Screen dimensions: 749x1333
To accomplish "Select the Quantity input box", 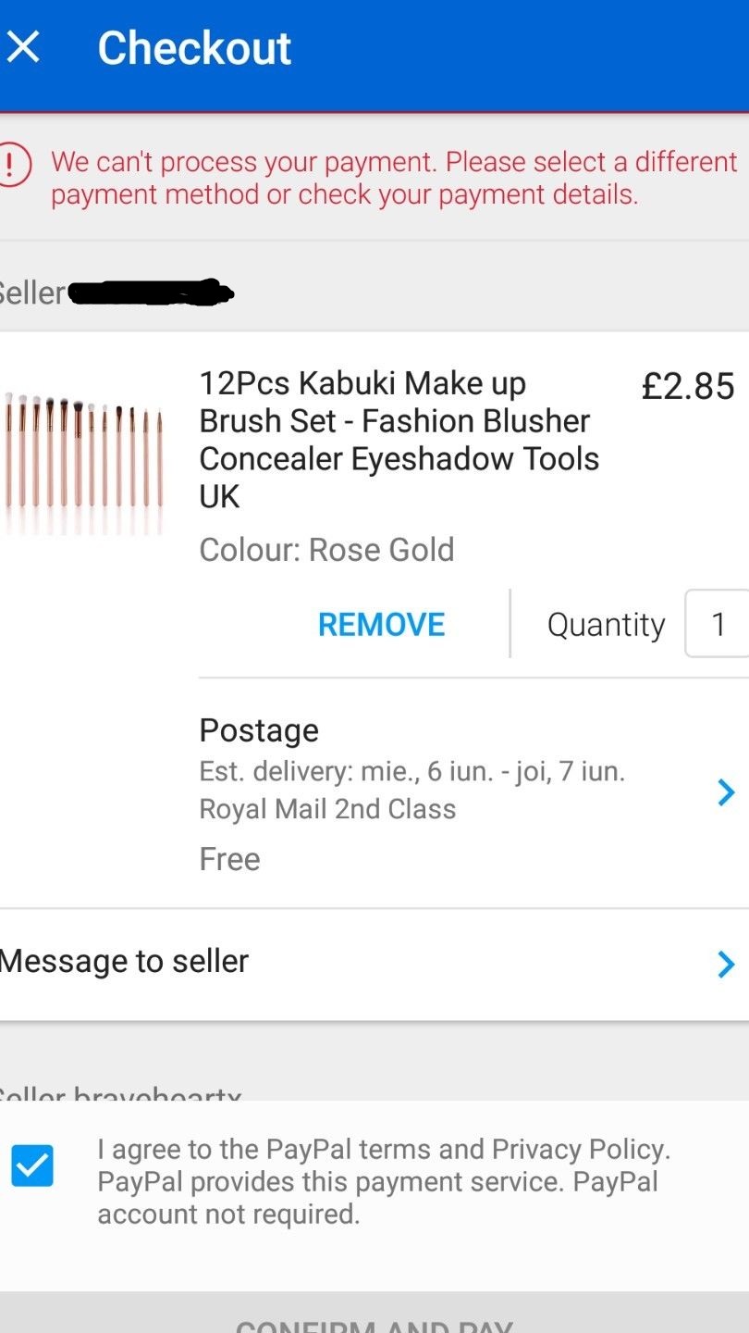I will [717, 624].
